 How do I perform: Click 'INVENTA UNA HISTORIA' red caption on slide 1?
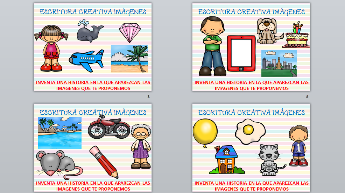pyautogui.click(x=93, y=85)
